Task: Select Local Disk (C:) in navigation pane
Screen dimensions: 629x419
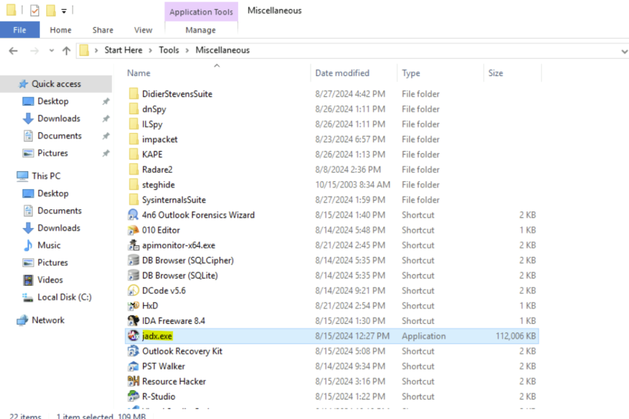Action: pos(64,297)
